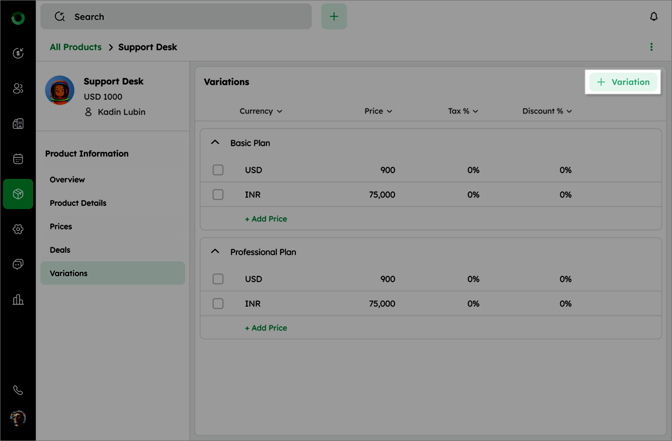Click the add Variation button
Screen dimensions: 672x441
[623, 82]
